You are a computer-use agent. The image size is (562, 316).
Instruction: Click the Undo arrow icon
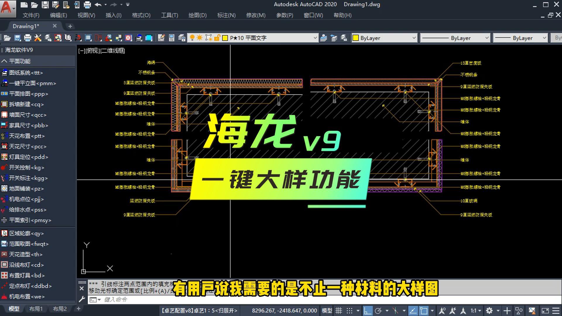pyautogui.click(x=98, y=5)
